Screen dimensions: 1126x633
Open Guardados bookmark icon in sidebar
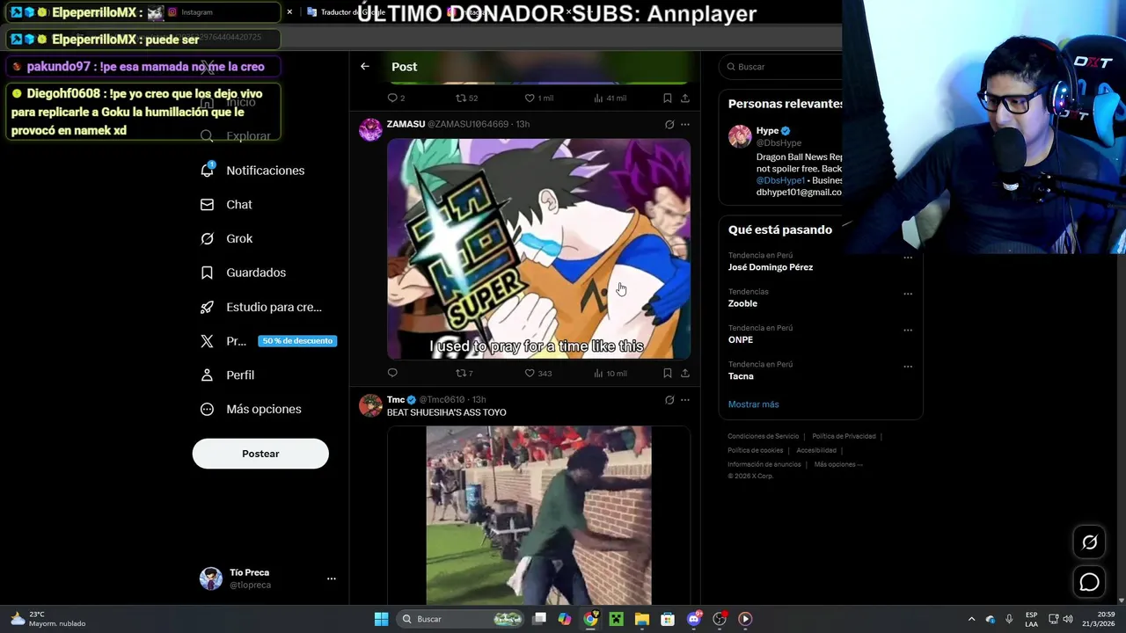[x=207, y=273]
